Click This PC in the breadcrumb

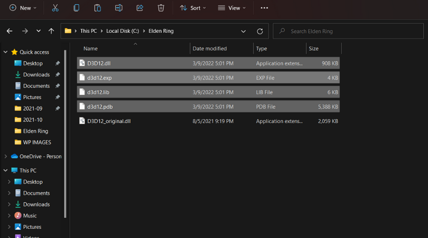[88, 31]
